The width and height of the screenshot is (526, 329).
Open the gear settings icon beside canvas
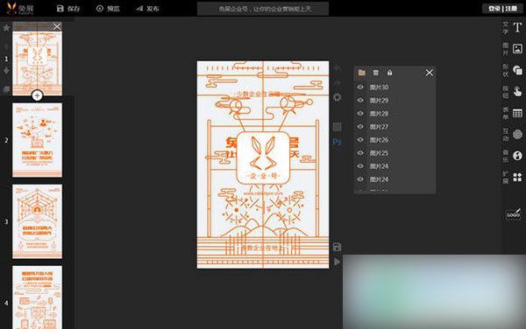tap(338, 97)
